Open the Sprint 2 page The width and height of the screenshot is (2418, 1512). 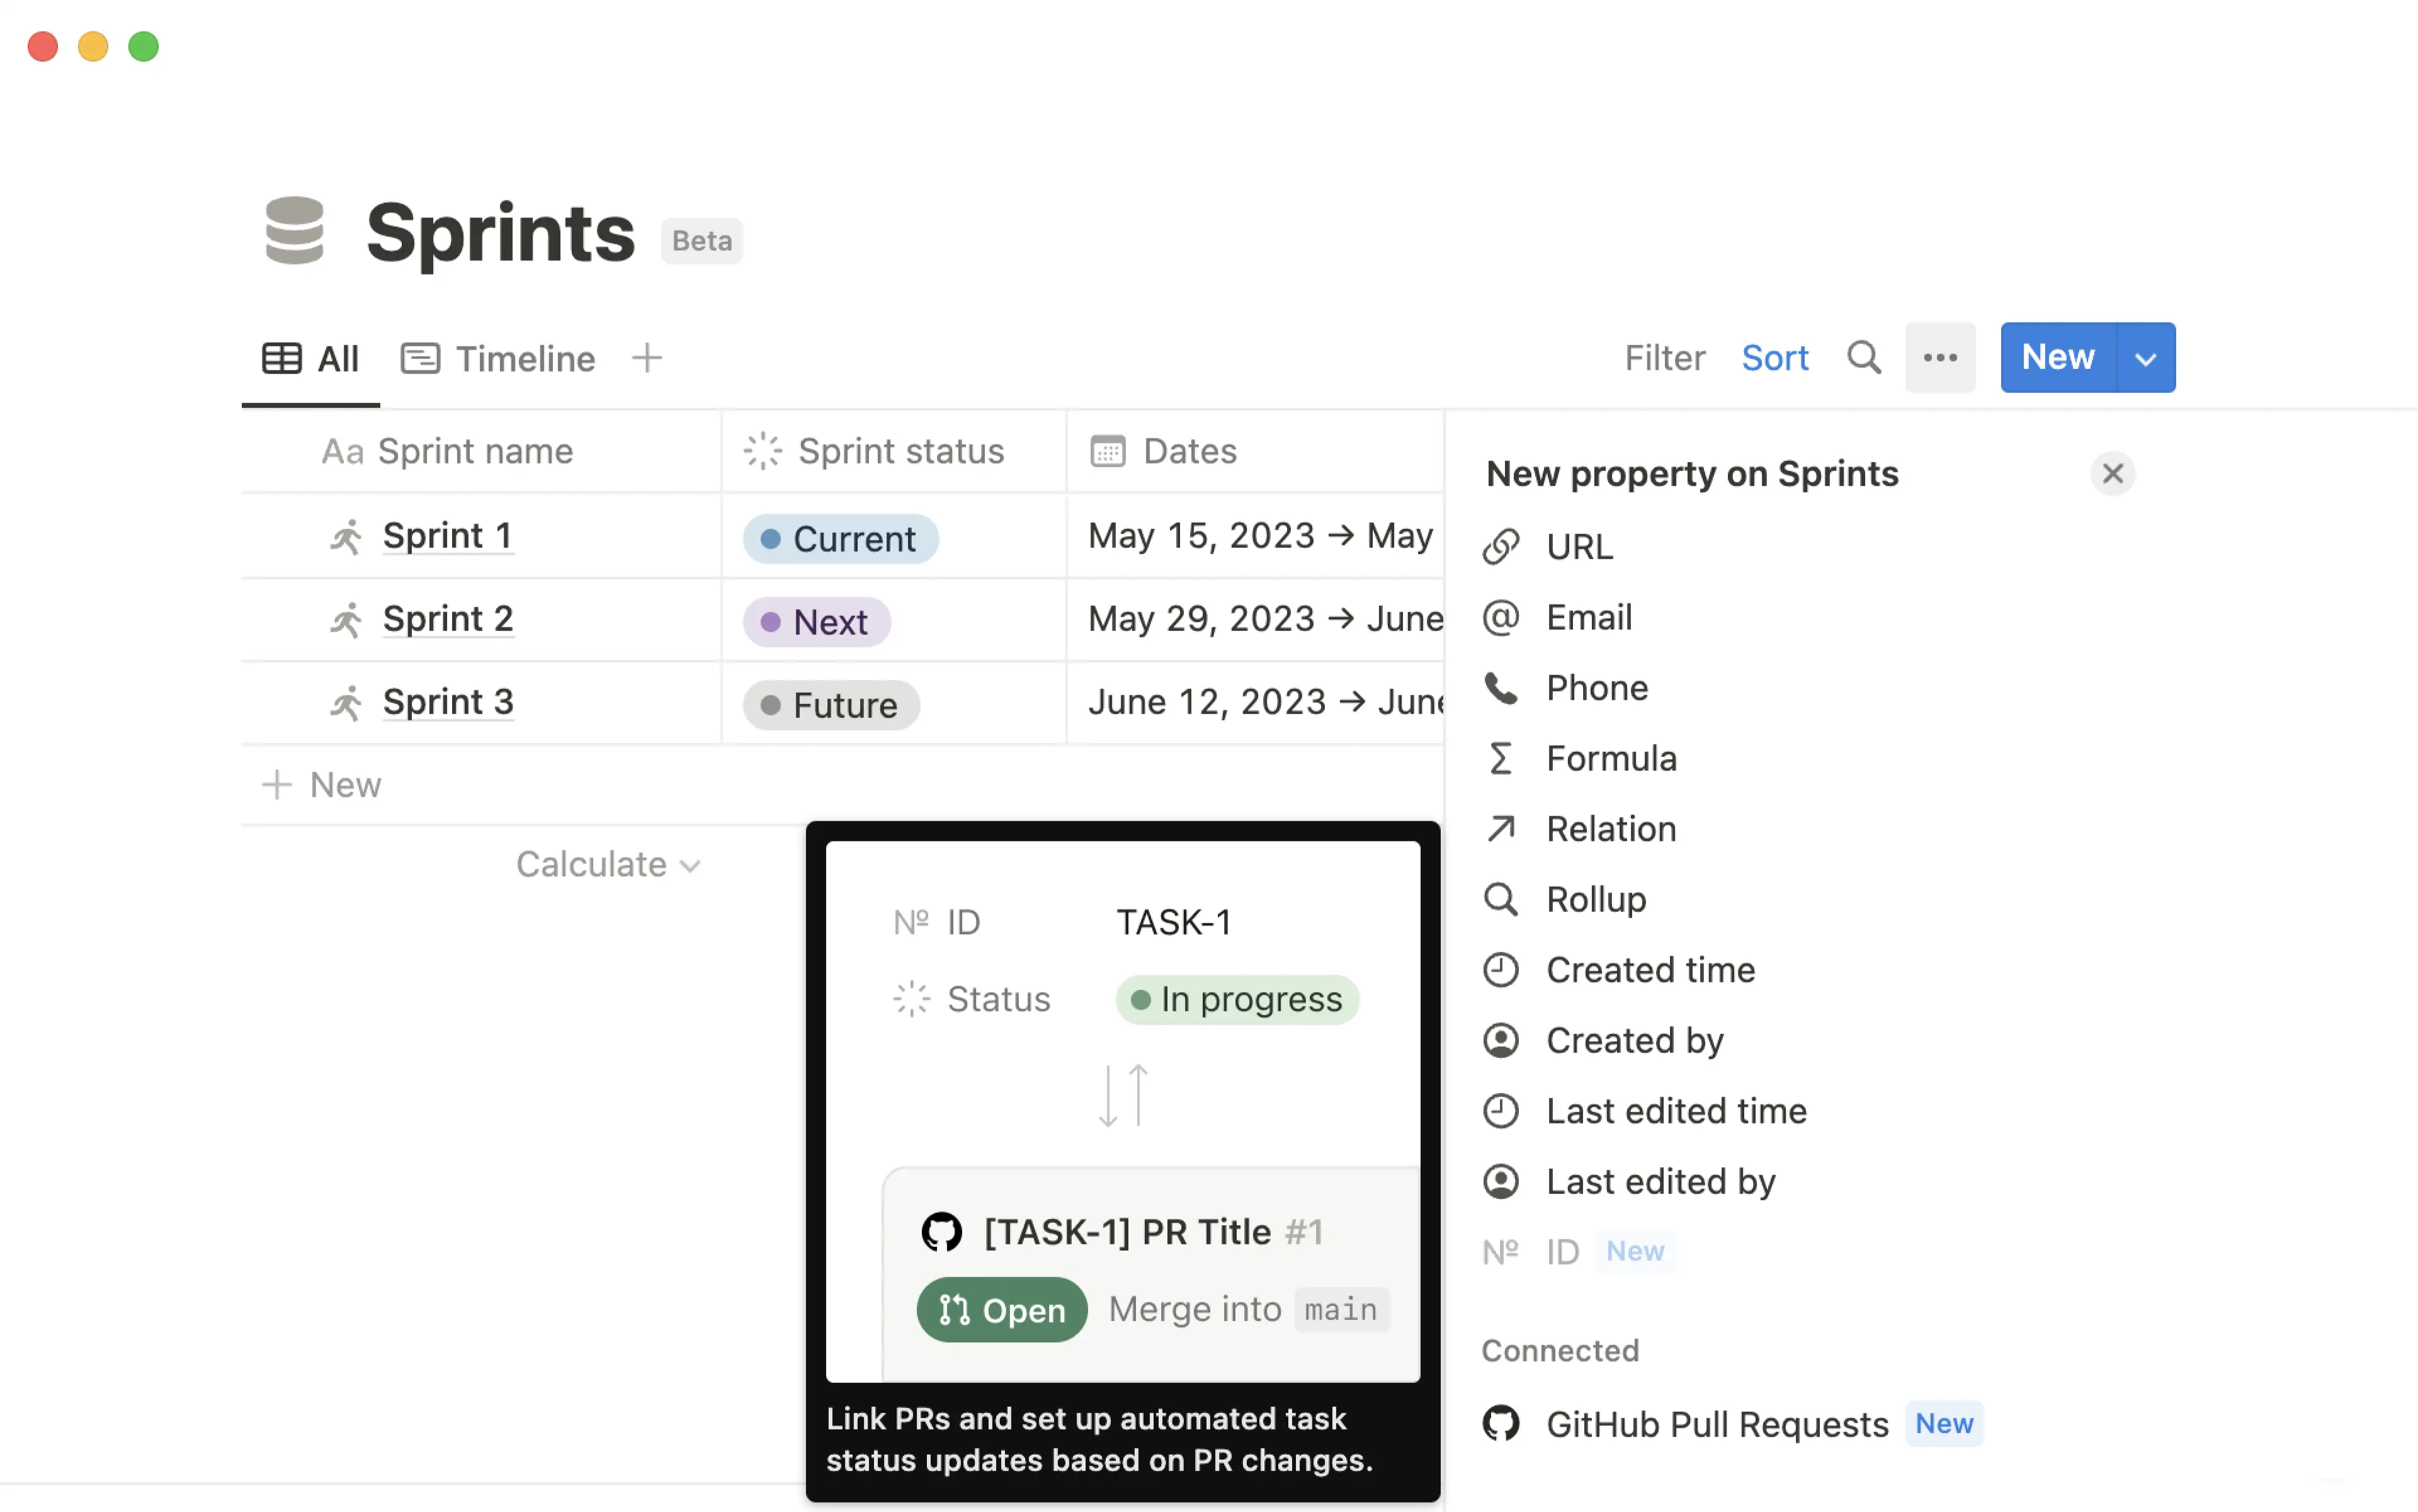tap(447, 619)
